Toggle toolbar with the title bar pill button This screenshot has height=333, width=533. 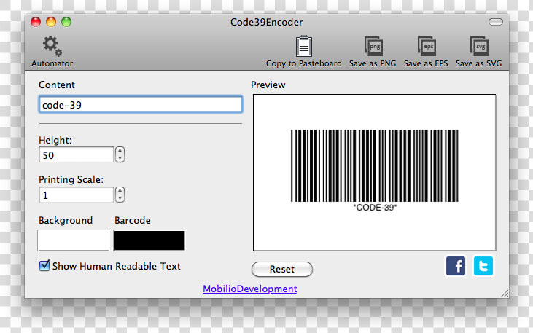[495, 22]
